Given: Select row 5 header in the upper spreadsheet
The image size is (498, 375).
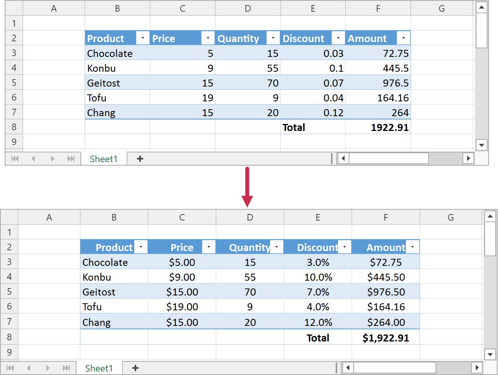Looking at the screenshot, I should [14, 83].
